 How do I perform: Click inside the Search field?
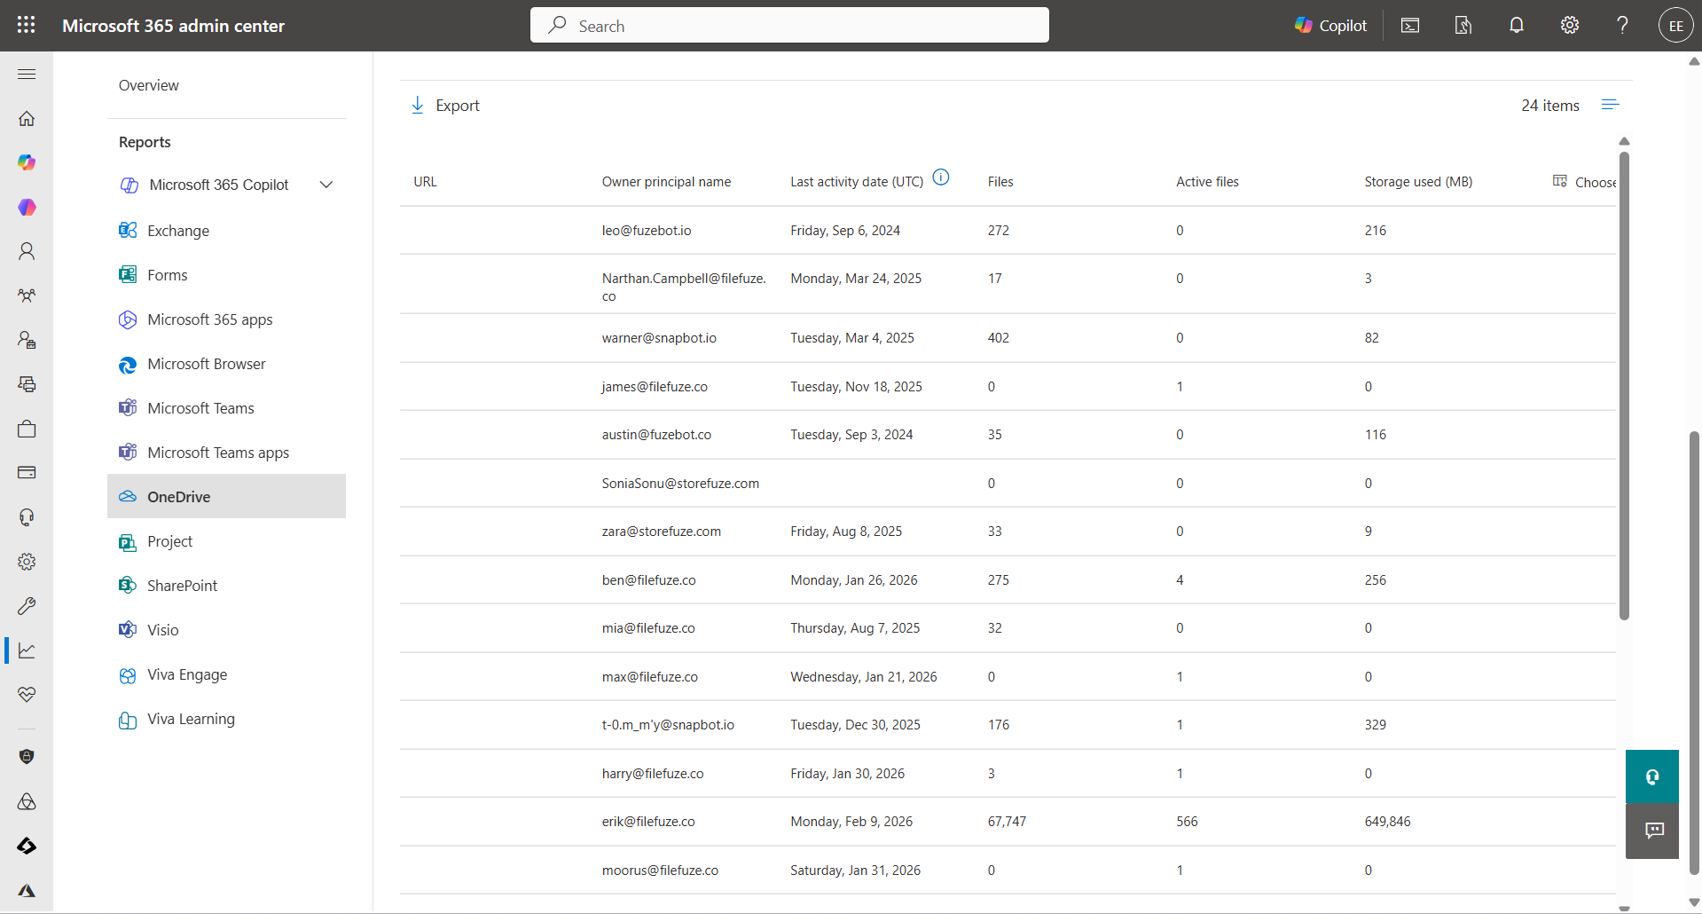pyautogui.click(x=789, y=25)
